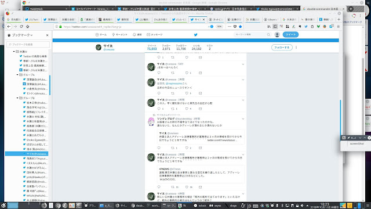The height and width of the screenshot is (209, 371).
Task: Open the Chrome window's three-dot menu
Action: click(x=361, y=16)
